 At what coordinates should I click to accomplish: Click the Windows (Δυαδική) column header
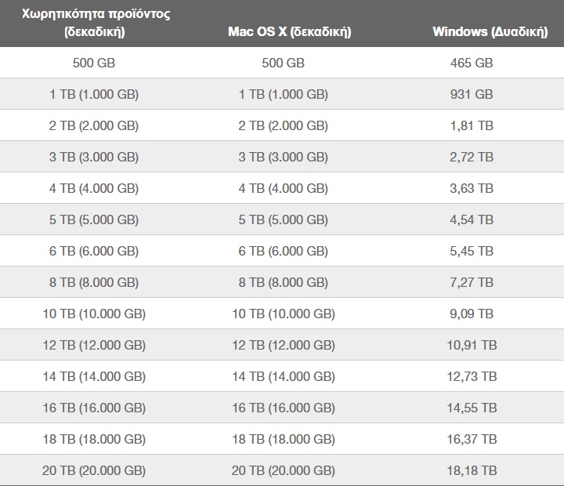[490, 31]
